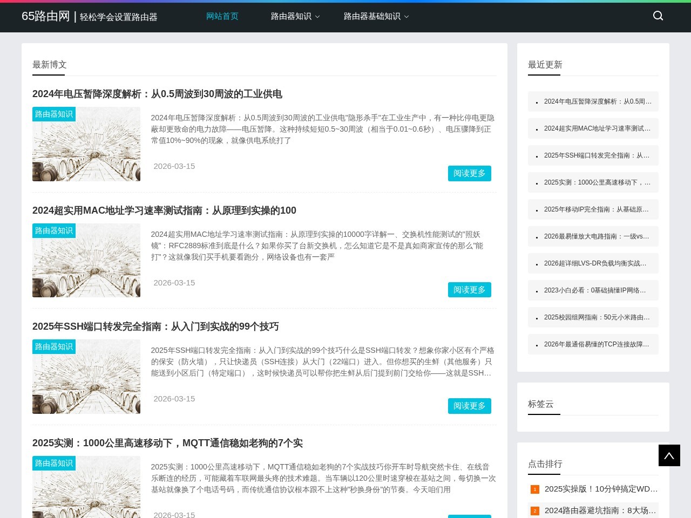Select sidebar link 2025年移动IP完全指南
Viewport: 691px width, 518px height.
click(x=596, y=209)
